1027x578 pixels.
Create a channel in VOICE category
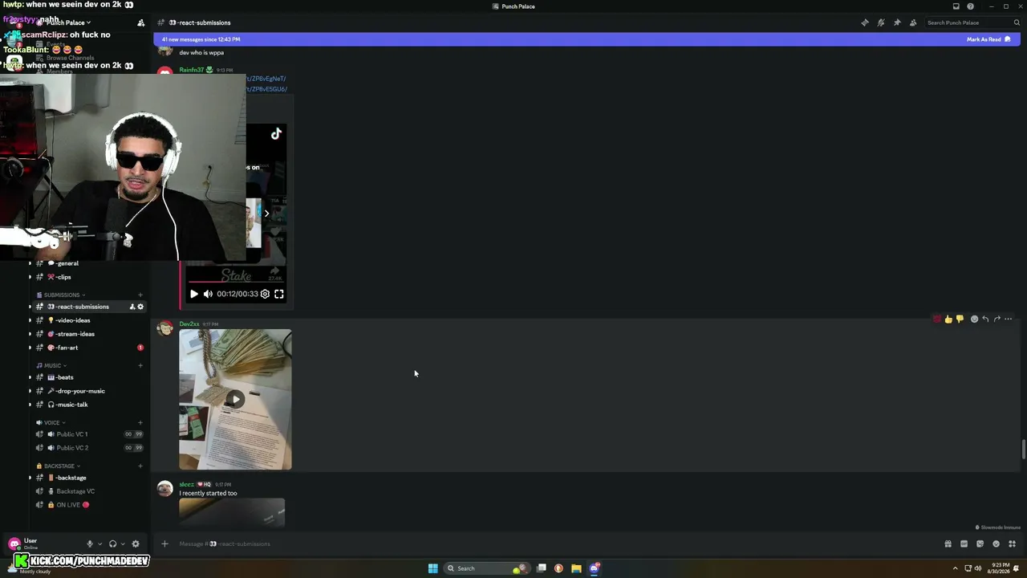point(140,422)
